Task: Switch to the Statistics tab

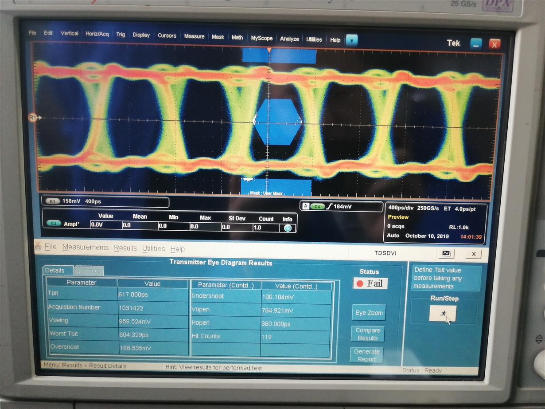Action: (x=88, y=270)
